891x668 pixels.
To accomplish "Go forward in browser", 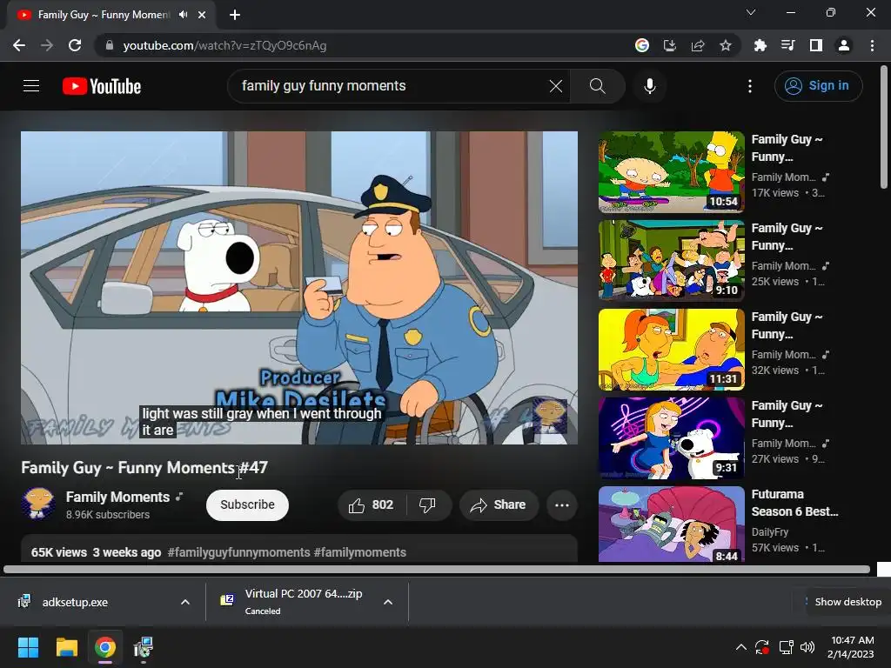I will pyautogui.click(x=47, y=45).
